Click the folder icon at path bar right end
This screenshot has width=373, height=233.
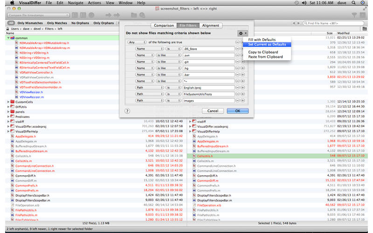pos(365,29)
